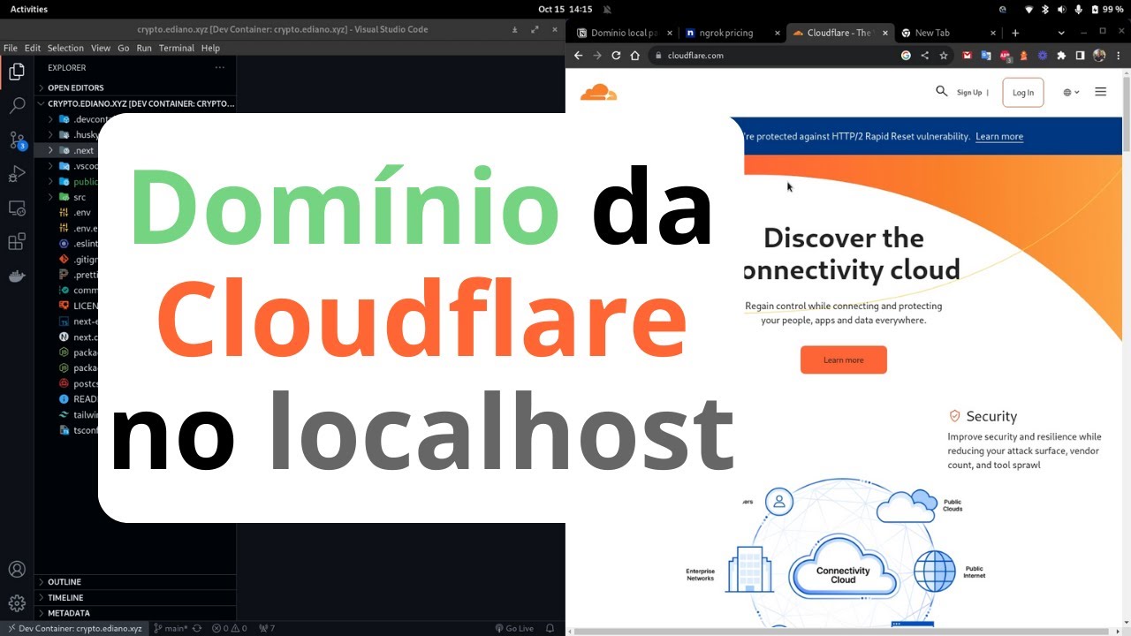Expand the .next folder

73,151
